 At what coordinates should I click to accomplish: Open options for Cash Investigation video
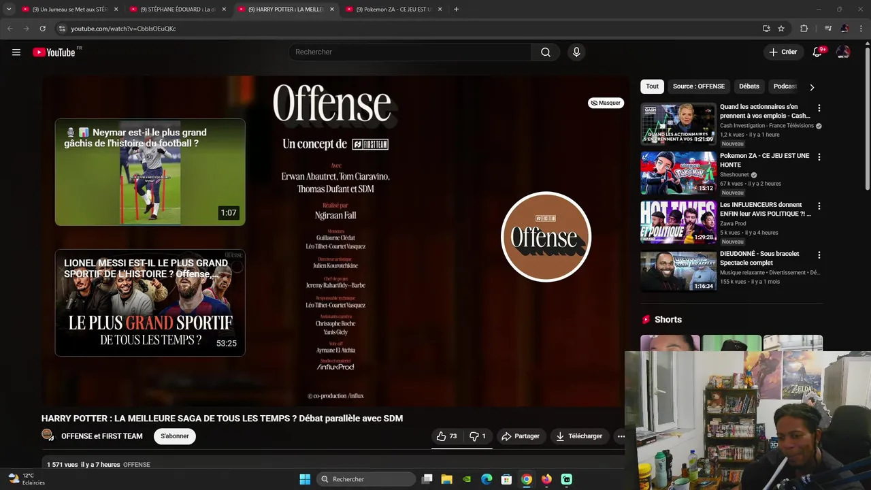[x=819, y=108]
